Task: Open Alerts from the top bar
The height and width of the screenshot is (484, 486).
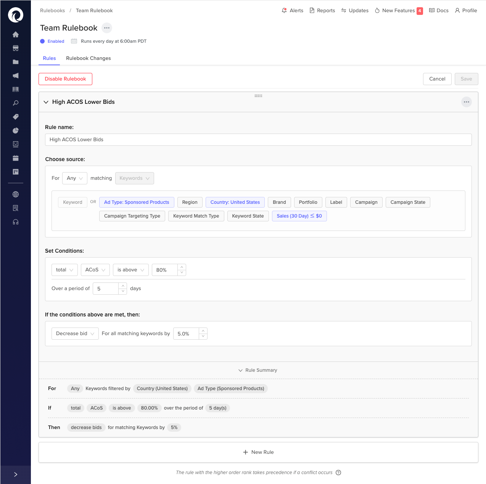Action: coord(292,11)
